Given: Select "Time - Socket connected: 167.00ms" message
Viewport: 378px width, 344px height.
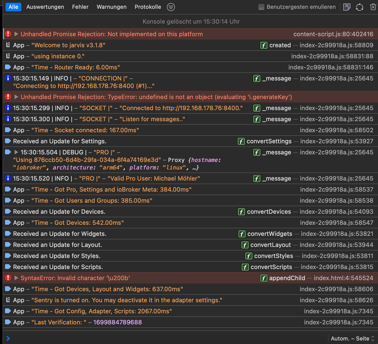Looking at the screenshot, I should click(85, 130).
